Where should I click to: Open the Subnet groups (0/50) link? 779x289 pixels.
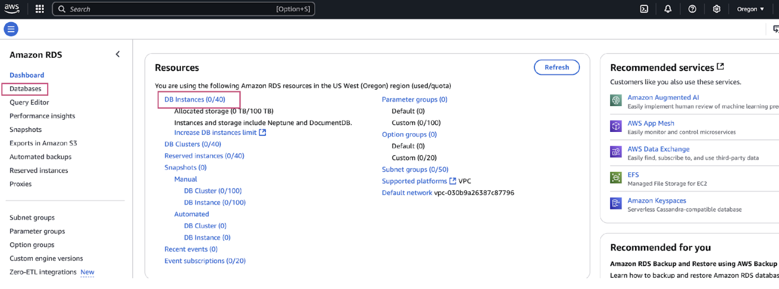click(x=415, y=170)
